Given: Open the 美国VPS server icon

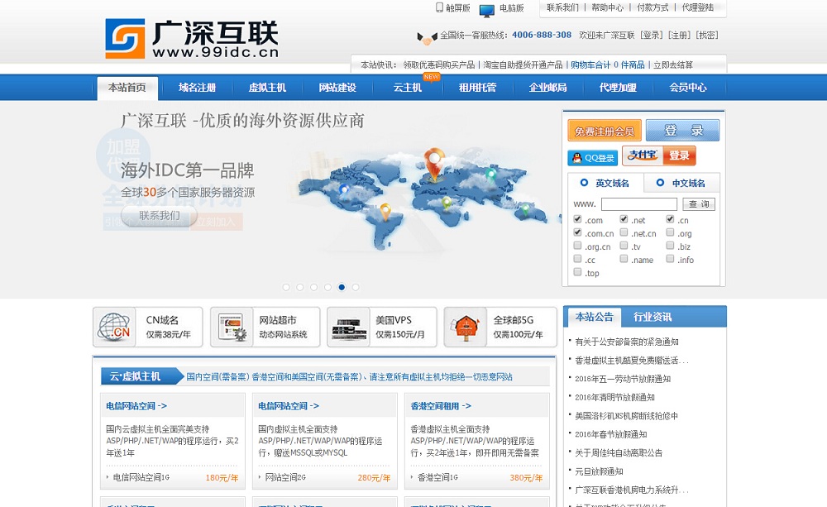Looking at the screenshot, I should 349,328.
